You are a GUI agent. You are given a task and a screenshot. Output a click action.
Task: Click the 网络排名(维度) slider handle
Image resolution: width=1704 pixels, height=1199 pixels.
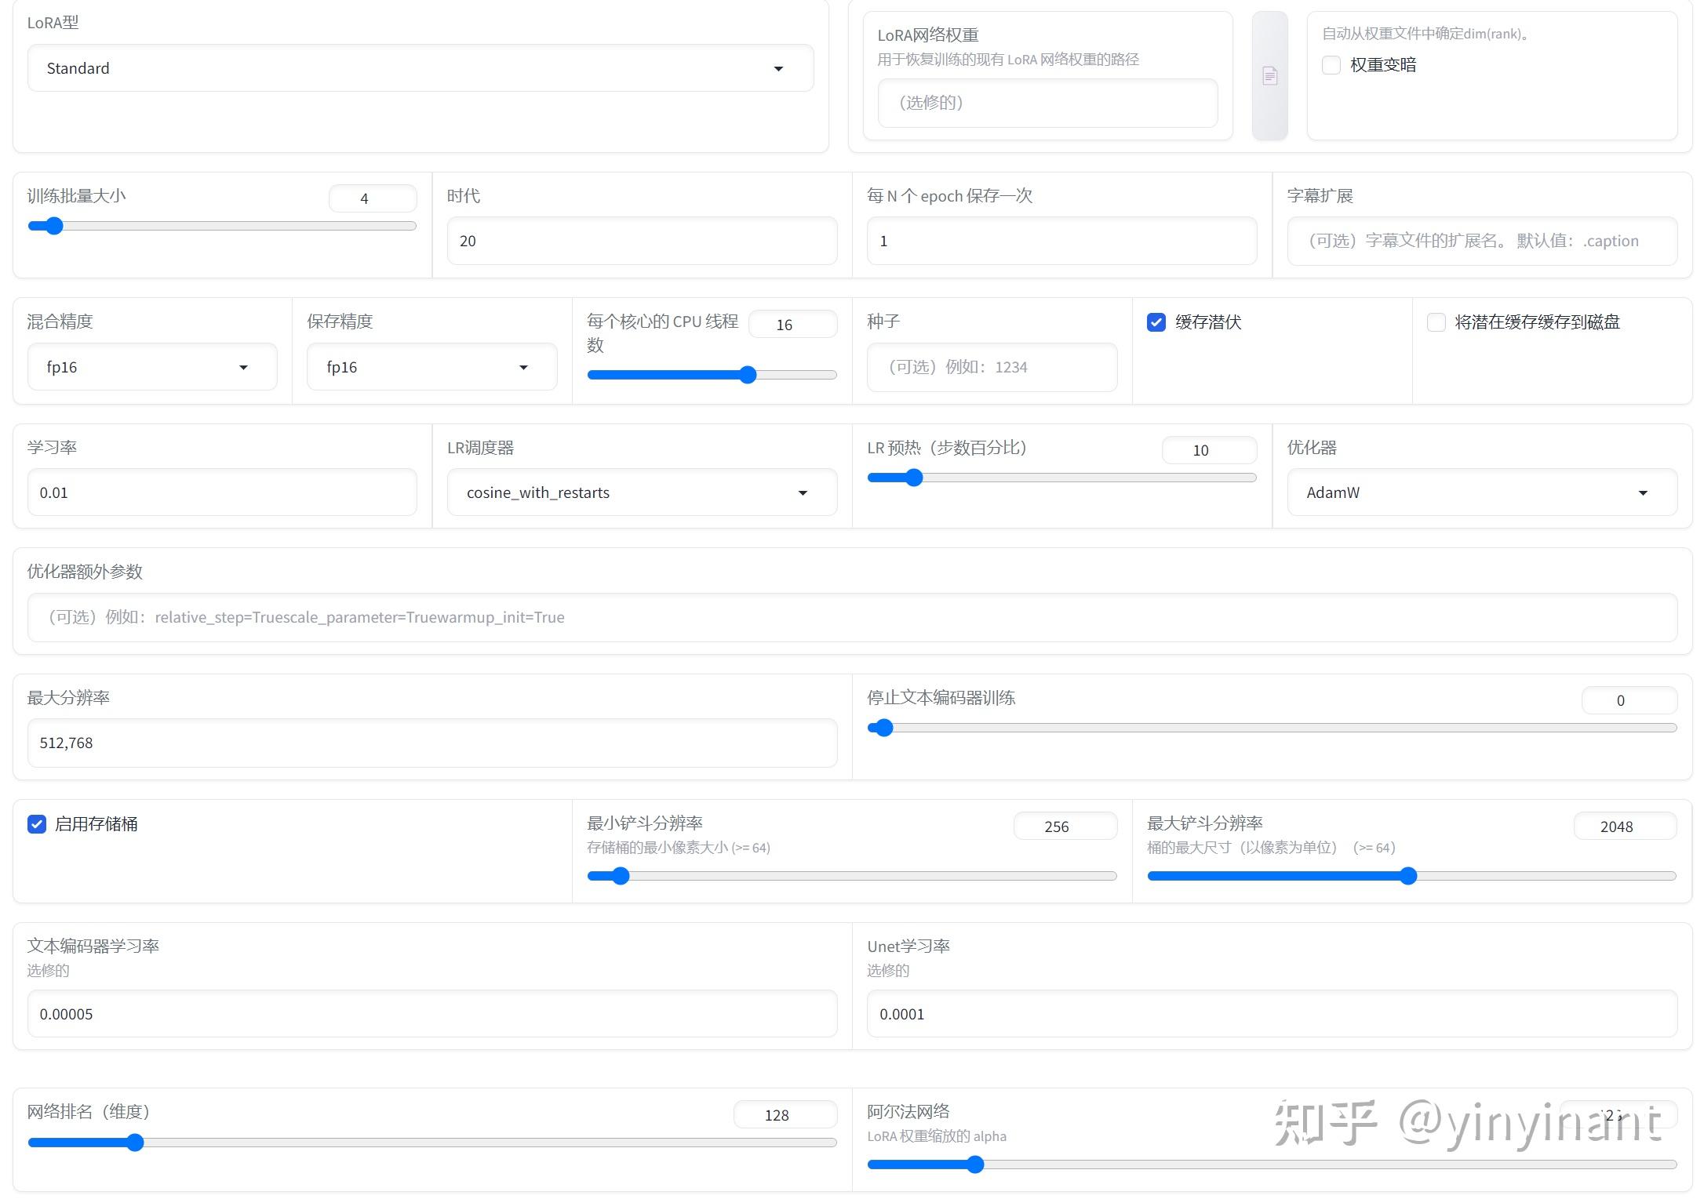coord(135,1143)
